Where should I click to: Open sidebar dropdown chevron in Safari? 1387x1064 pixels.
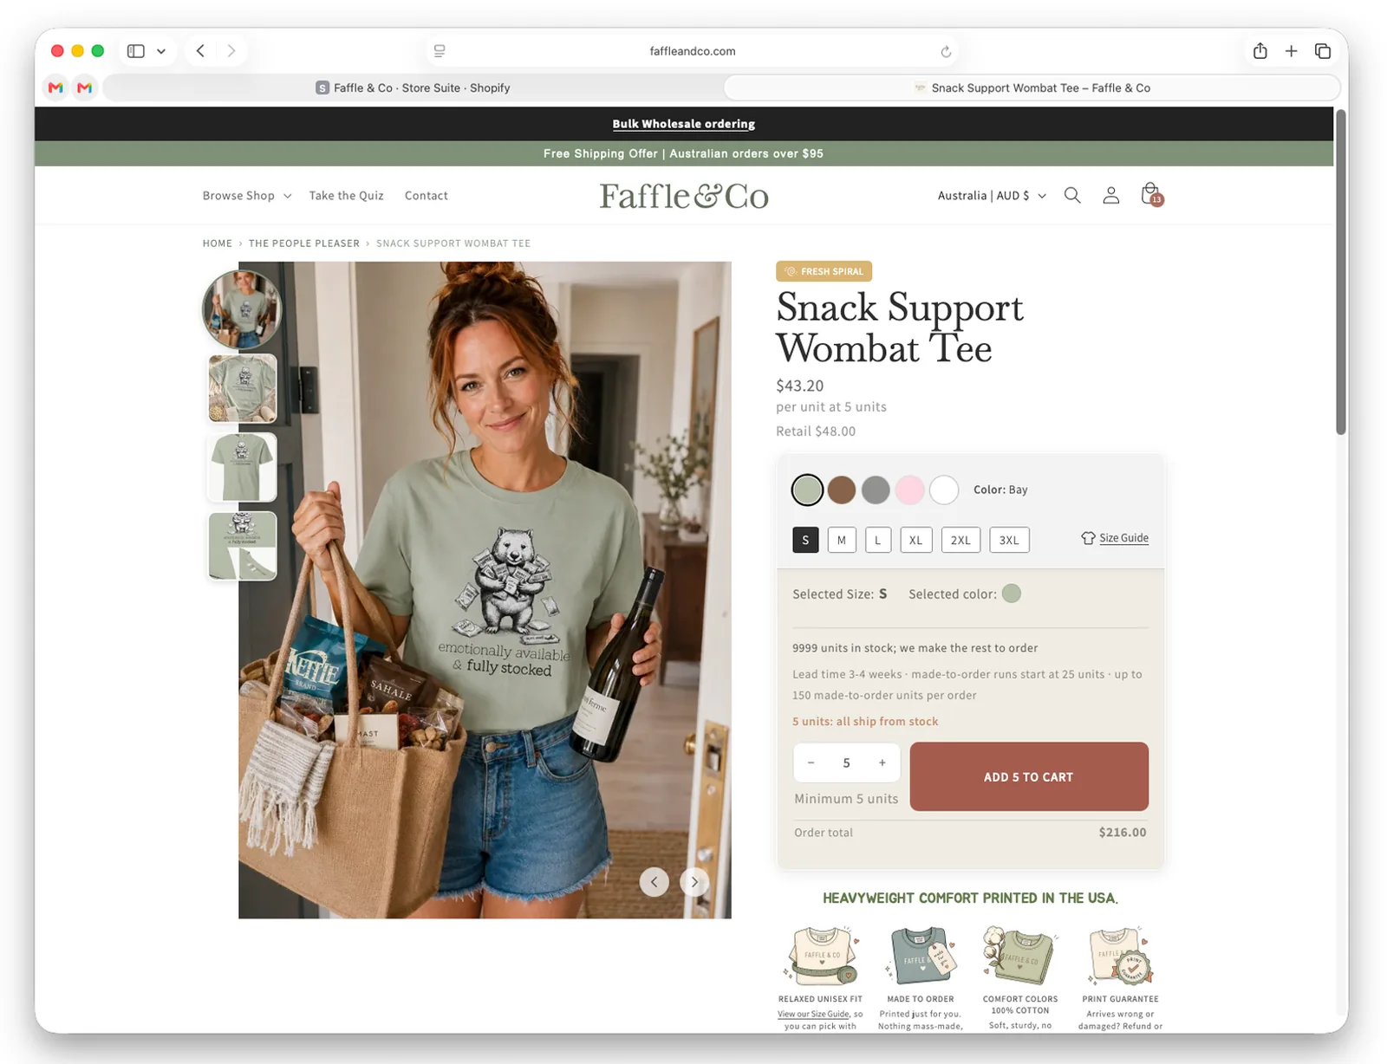(x=161, y=51)
